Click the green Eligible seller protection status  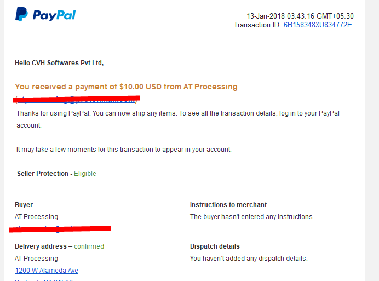[85, 174]
